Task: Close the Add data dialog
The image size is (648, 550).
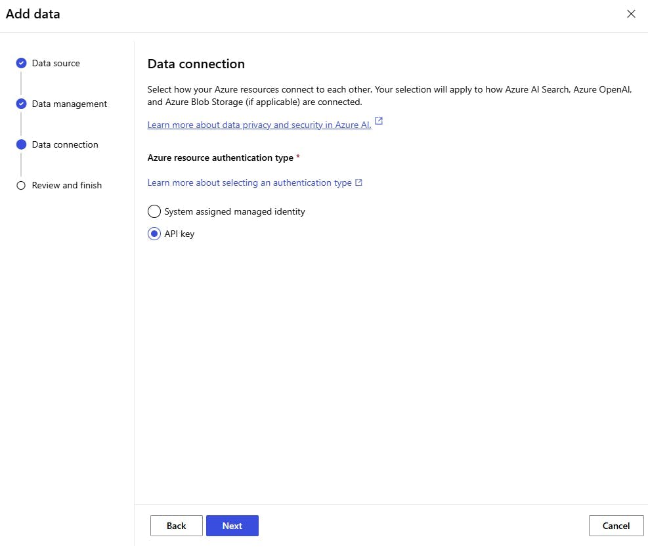Action: click(x=631, y=14)
